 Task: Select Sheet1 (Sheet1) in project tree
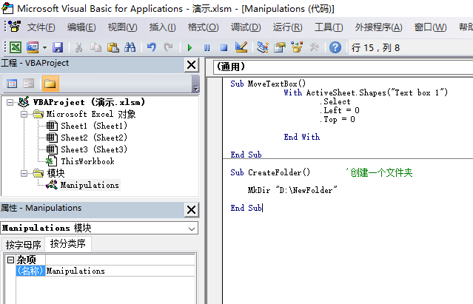94,126
